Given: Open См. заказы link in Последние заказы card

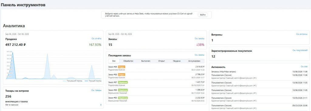Looking at the screenshot, I should (x=200, y=55).
